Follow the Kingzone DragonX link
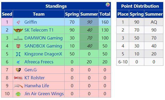The height and width of the screenshot is (100, 165). point(43,54)
